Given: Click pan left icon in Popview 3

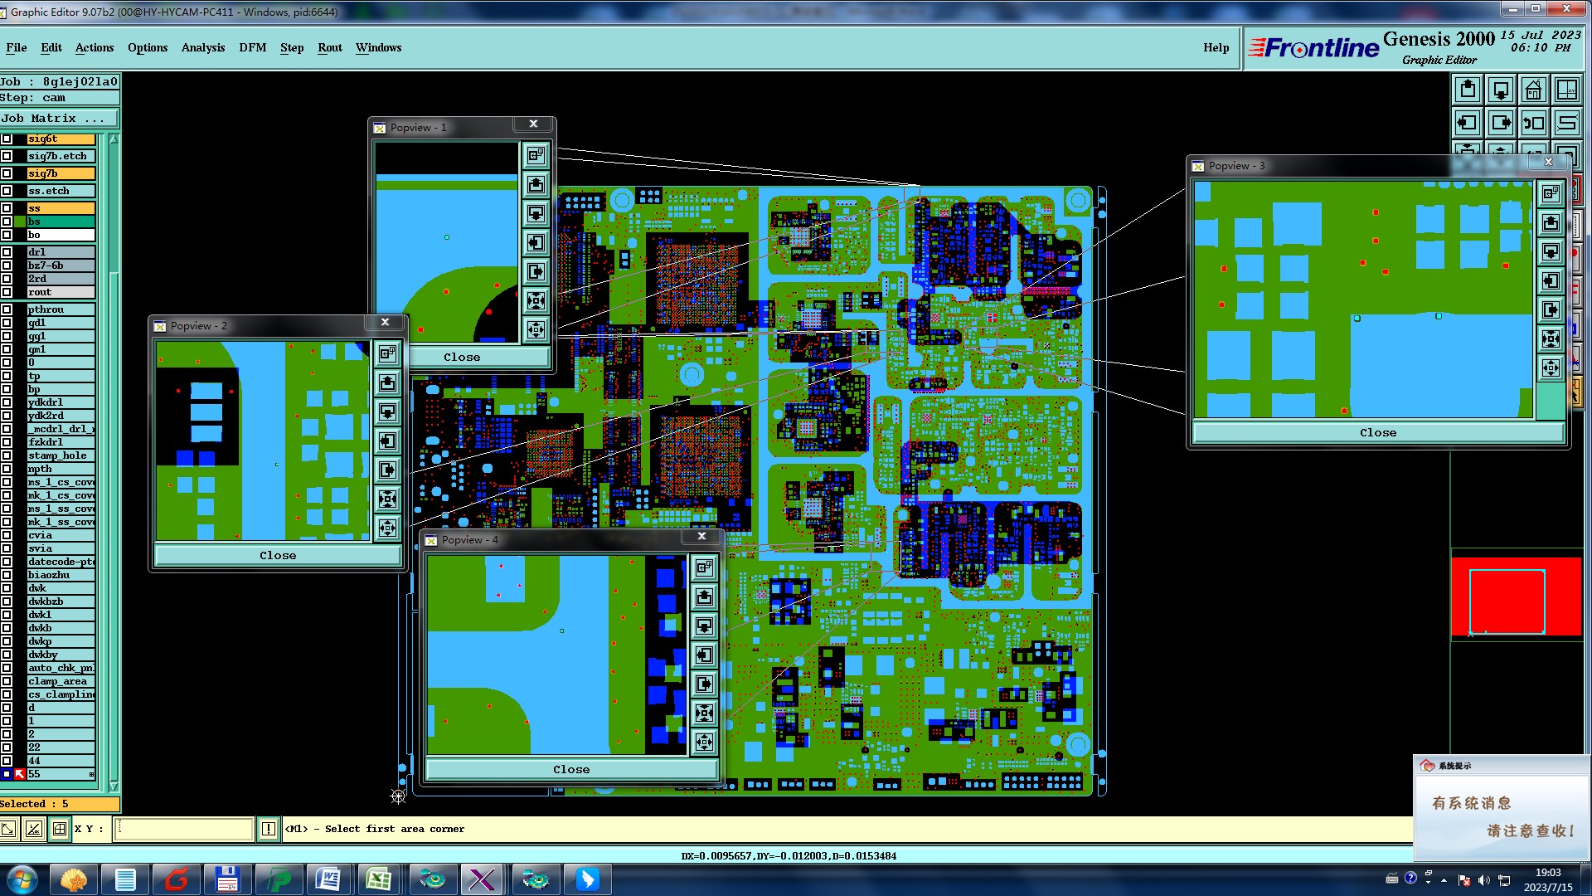Looking at the screenshot, I should 1551,280.
